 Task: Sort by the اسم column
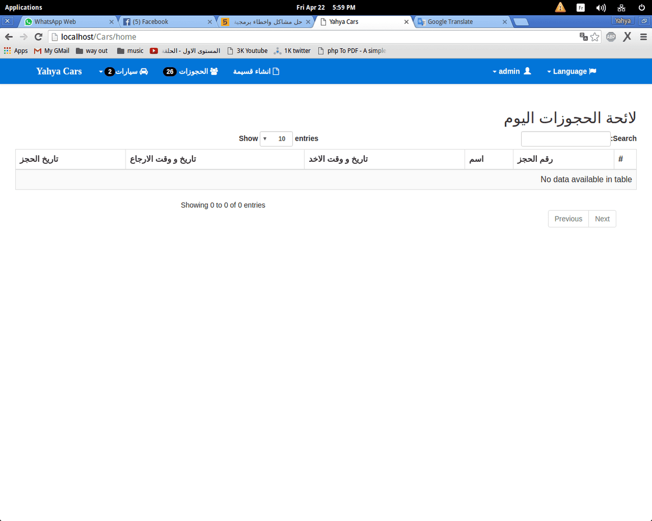[x=489, y=160]
